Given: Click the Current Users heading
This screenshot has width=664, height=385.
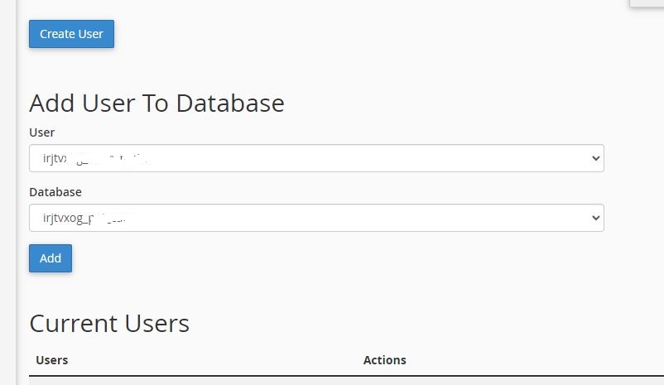Looking at the screenshot, I should pos(109,323).
